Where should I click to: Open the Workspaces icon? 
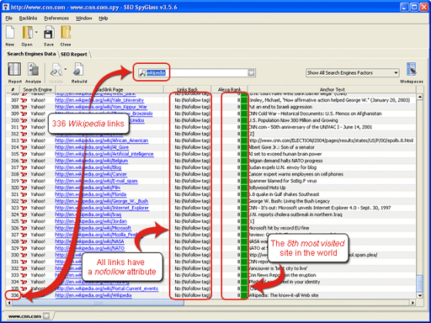pos(411,69)
